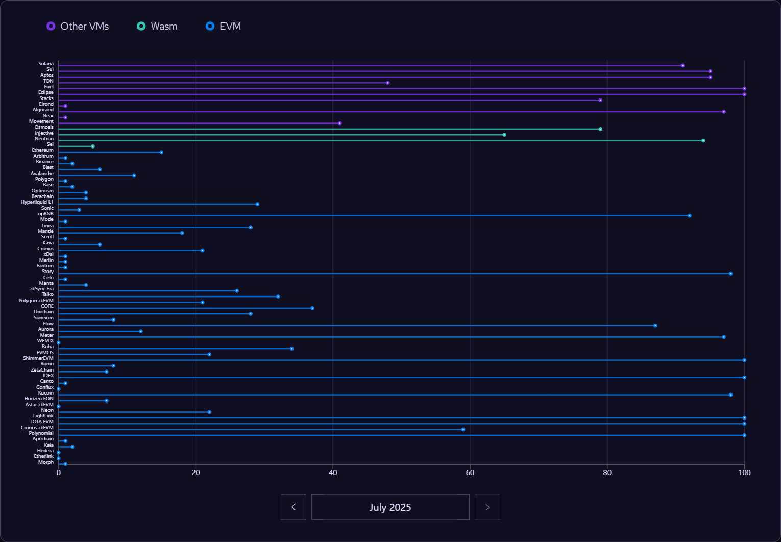The image size is (781, 542).
Task: Click the Flow data point marker
Action: click(x=655, y=325)
